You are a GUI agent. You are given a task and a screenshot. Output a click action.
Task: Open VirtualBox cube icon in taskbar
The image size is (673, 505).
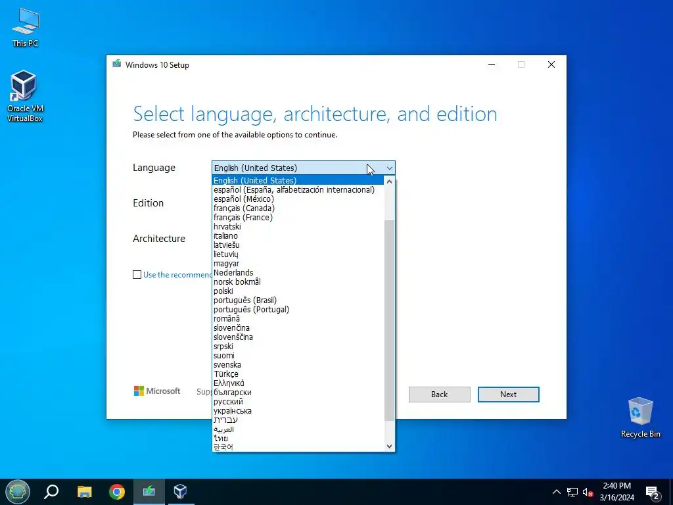click(x=180, y=491)
